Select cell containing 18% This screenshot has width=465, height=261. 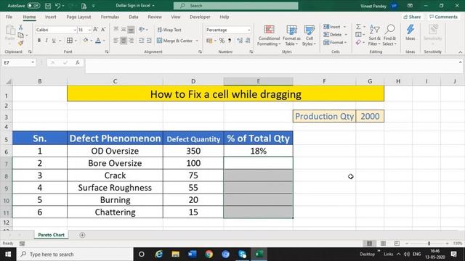coord(259,151)
